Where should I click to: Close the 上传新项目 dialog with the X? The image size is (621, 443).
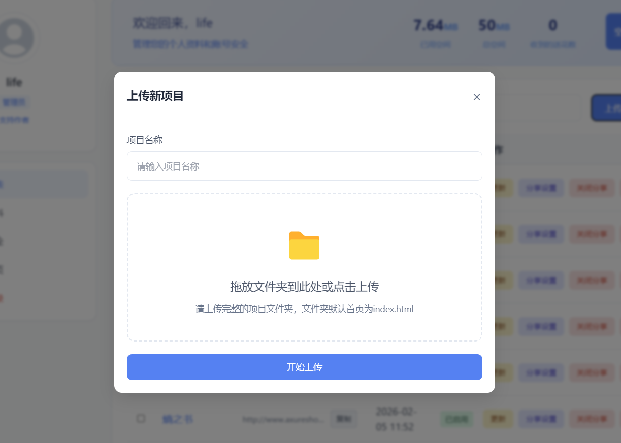[477, 97]
